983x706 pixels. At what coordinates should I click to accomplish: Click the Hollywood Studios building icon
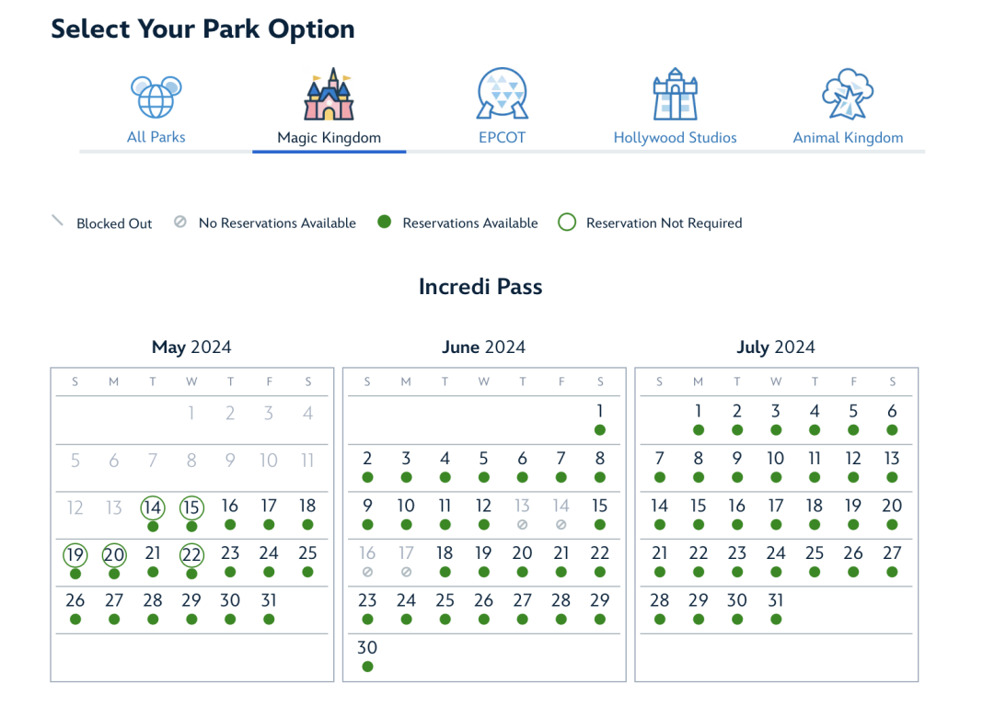tap(675, 95)
